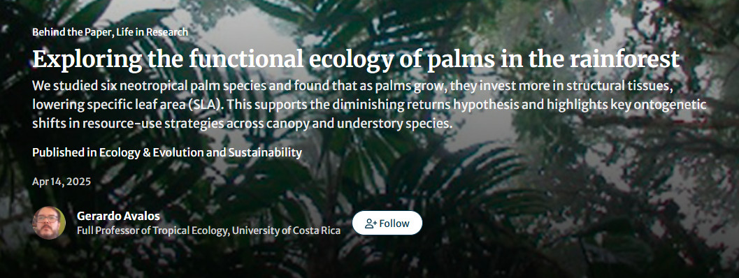This screenshot has width=739, height=278.
Task: Click the person-plus icon inside Follow button
Action: click(x=371, y=224)
